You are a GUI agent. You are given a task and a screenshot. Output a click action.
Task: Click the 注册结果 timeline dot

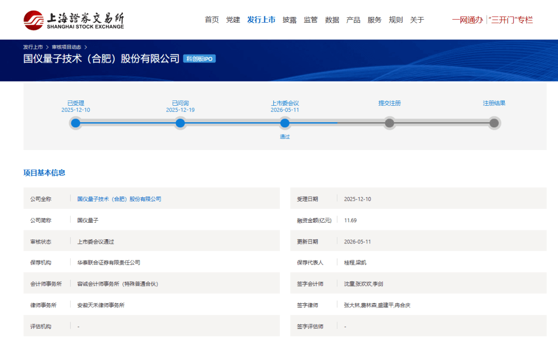(494, 123)
